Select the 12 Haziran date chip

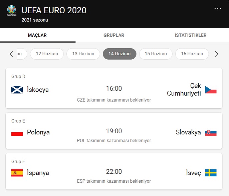click(47, 54)
